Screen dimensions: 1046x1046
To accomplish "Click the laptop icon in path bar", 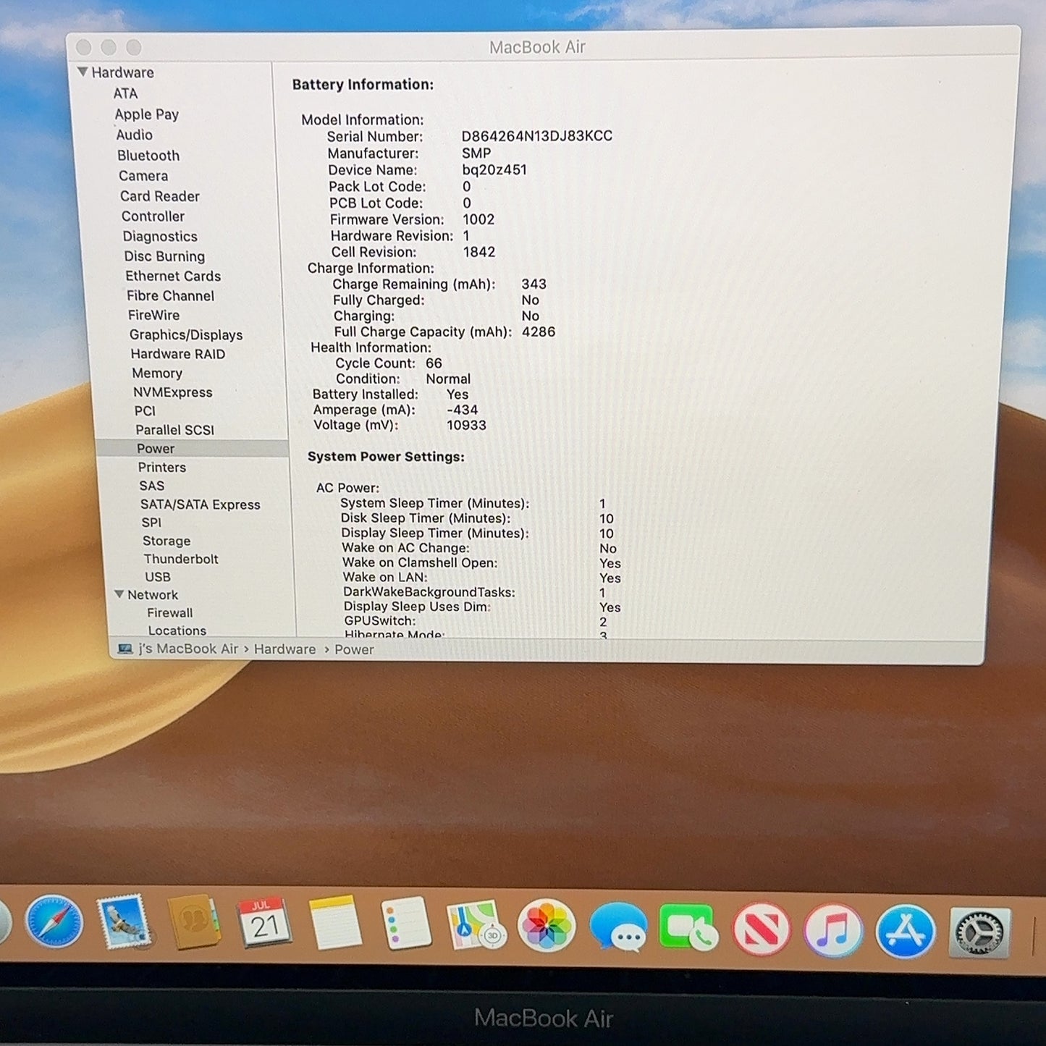I will [x=125, y=649].
